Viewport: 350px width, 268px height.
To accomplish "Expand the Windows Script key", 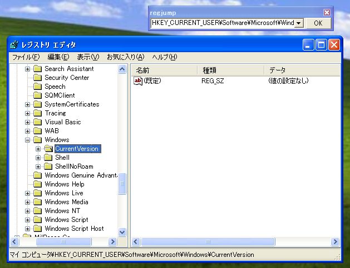I will [x=27, y=220].
